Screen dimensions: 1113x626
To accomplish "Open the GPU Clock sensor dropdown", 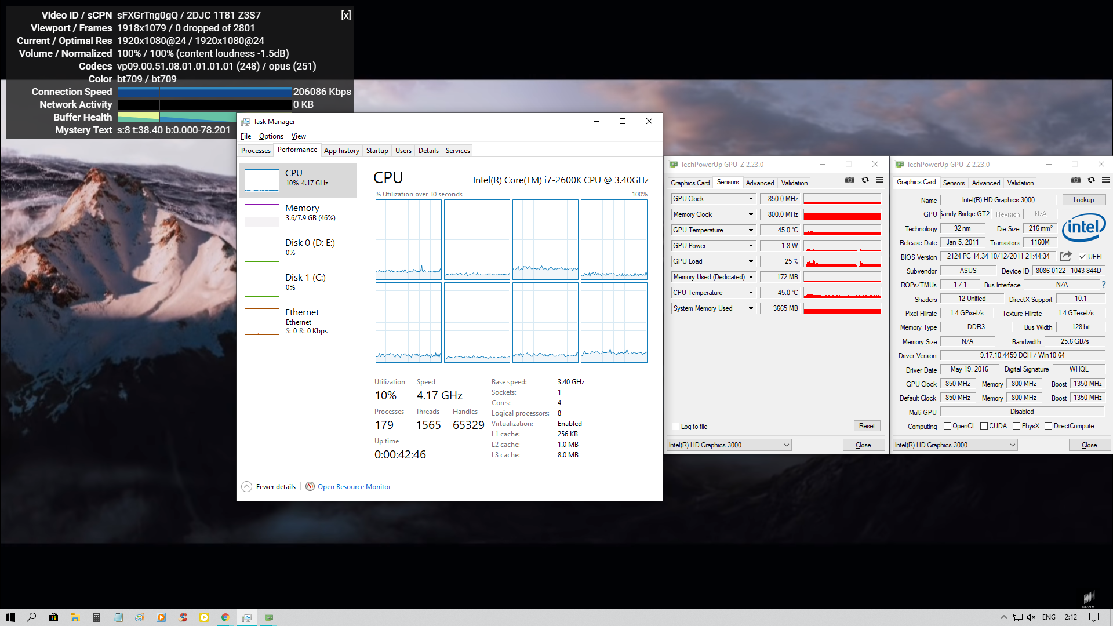I will (x=751, y=199).
